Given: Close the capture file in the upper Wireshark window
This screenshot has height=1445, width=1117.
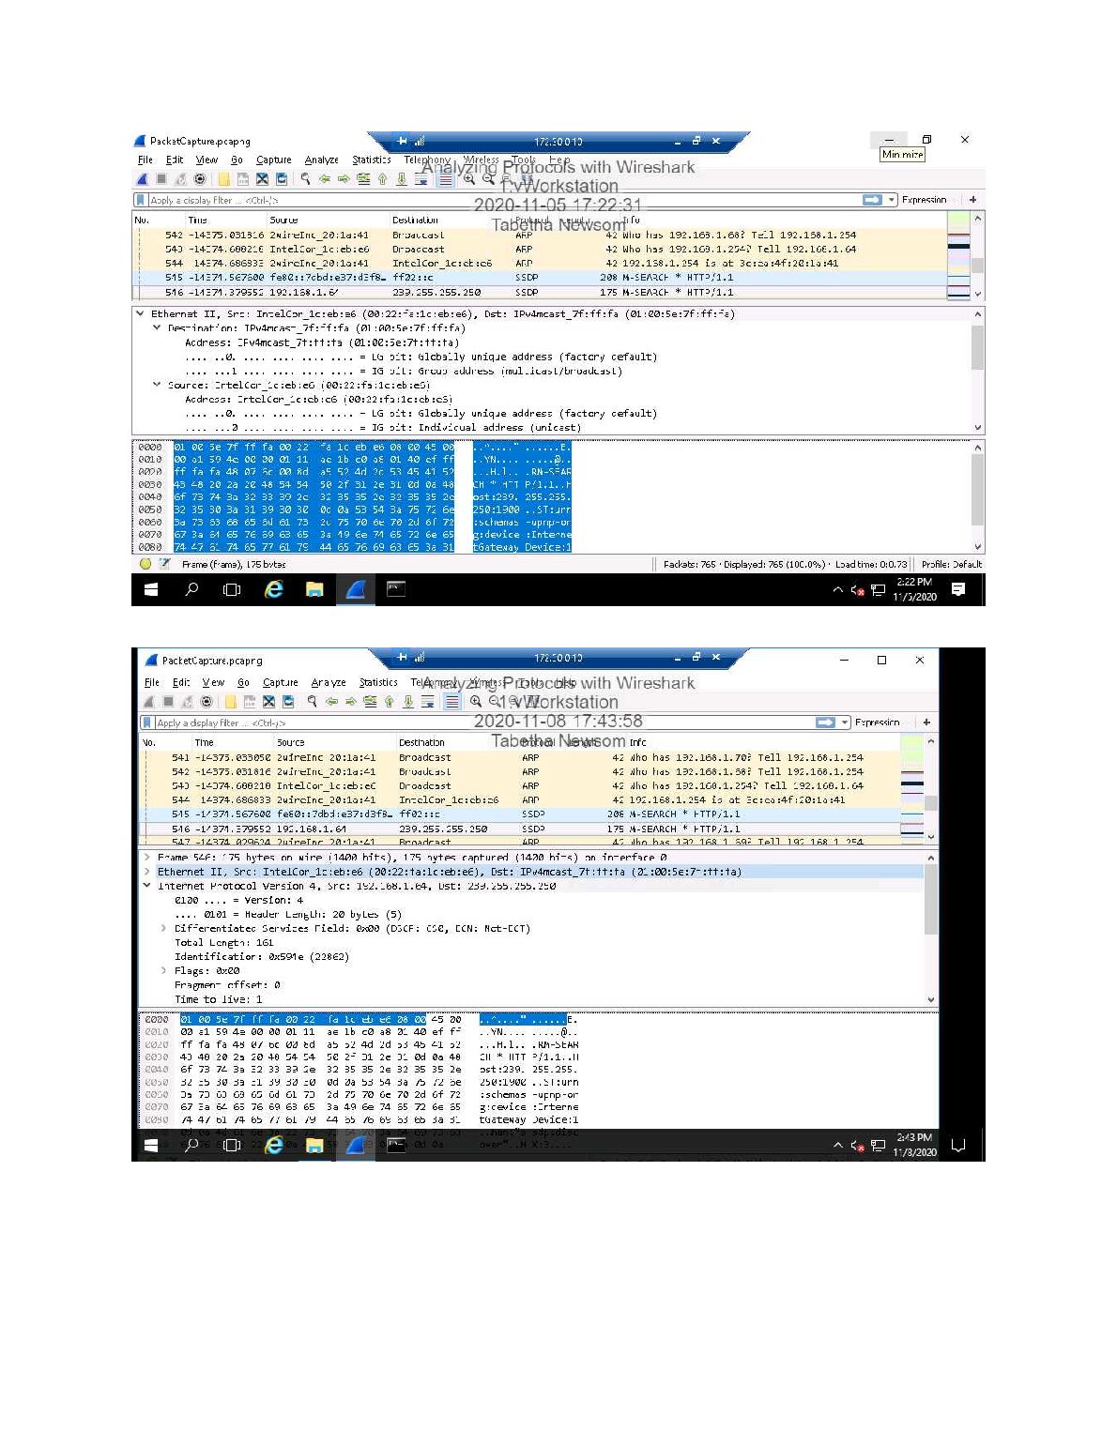Looking at the screenshot, I should [x=263, y=179].
